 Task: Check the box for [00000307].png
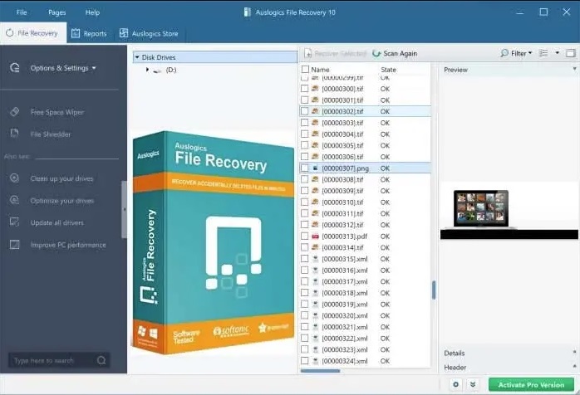305,168
